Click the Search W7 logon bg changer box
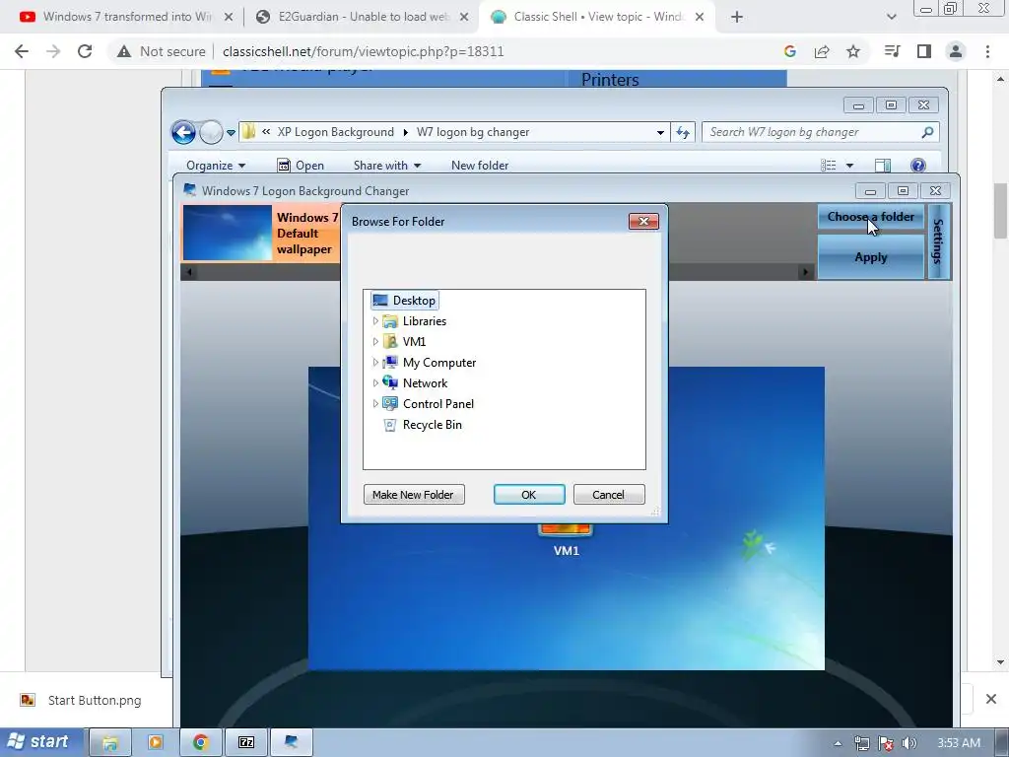This screenshot has height=757, width=1009. pyautogui.click(x=821, y=132)
